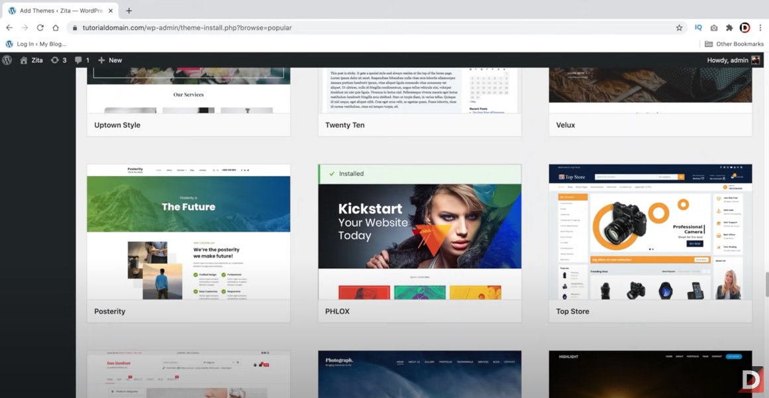This screenshot has width=769, height=398.
Task: View comments in admin bar
Action: pyautogui.click(x=82, y=60)
